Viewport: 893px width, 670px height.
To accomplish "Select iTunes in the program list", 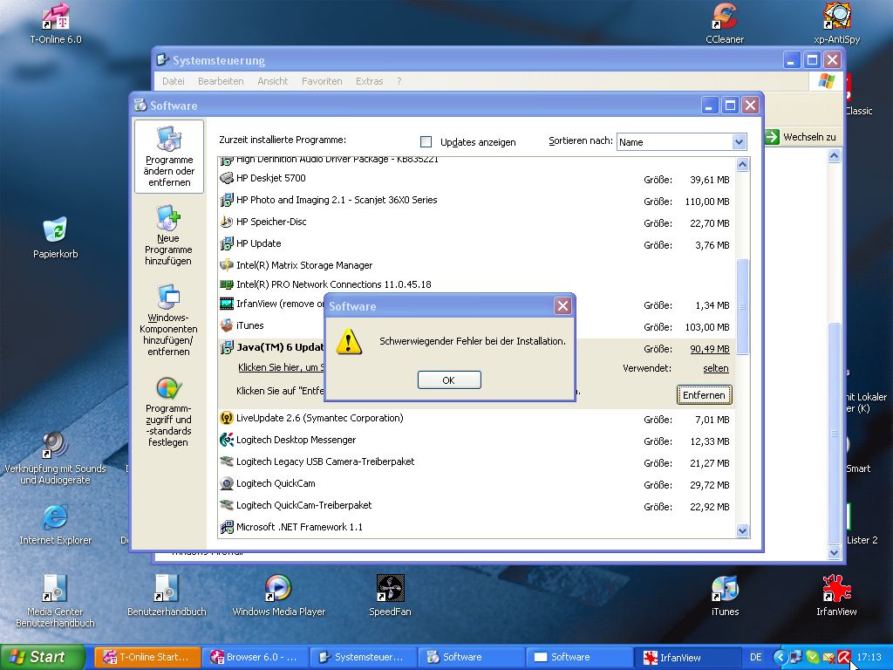I will pos(250,325).
